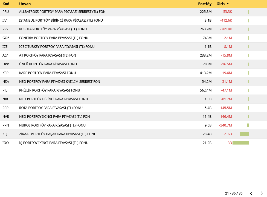The height and width of the screenshot is (197, 267).
Task: Click the -1.6B inflow value
Action: [228, 134]
